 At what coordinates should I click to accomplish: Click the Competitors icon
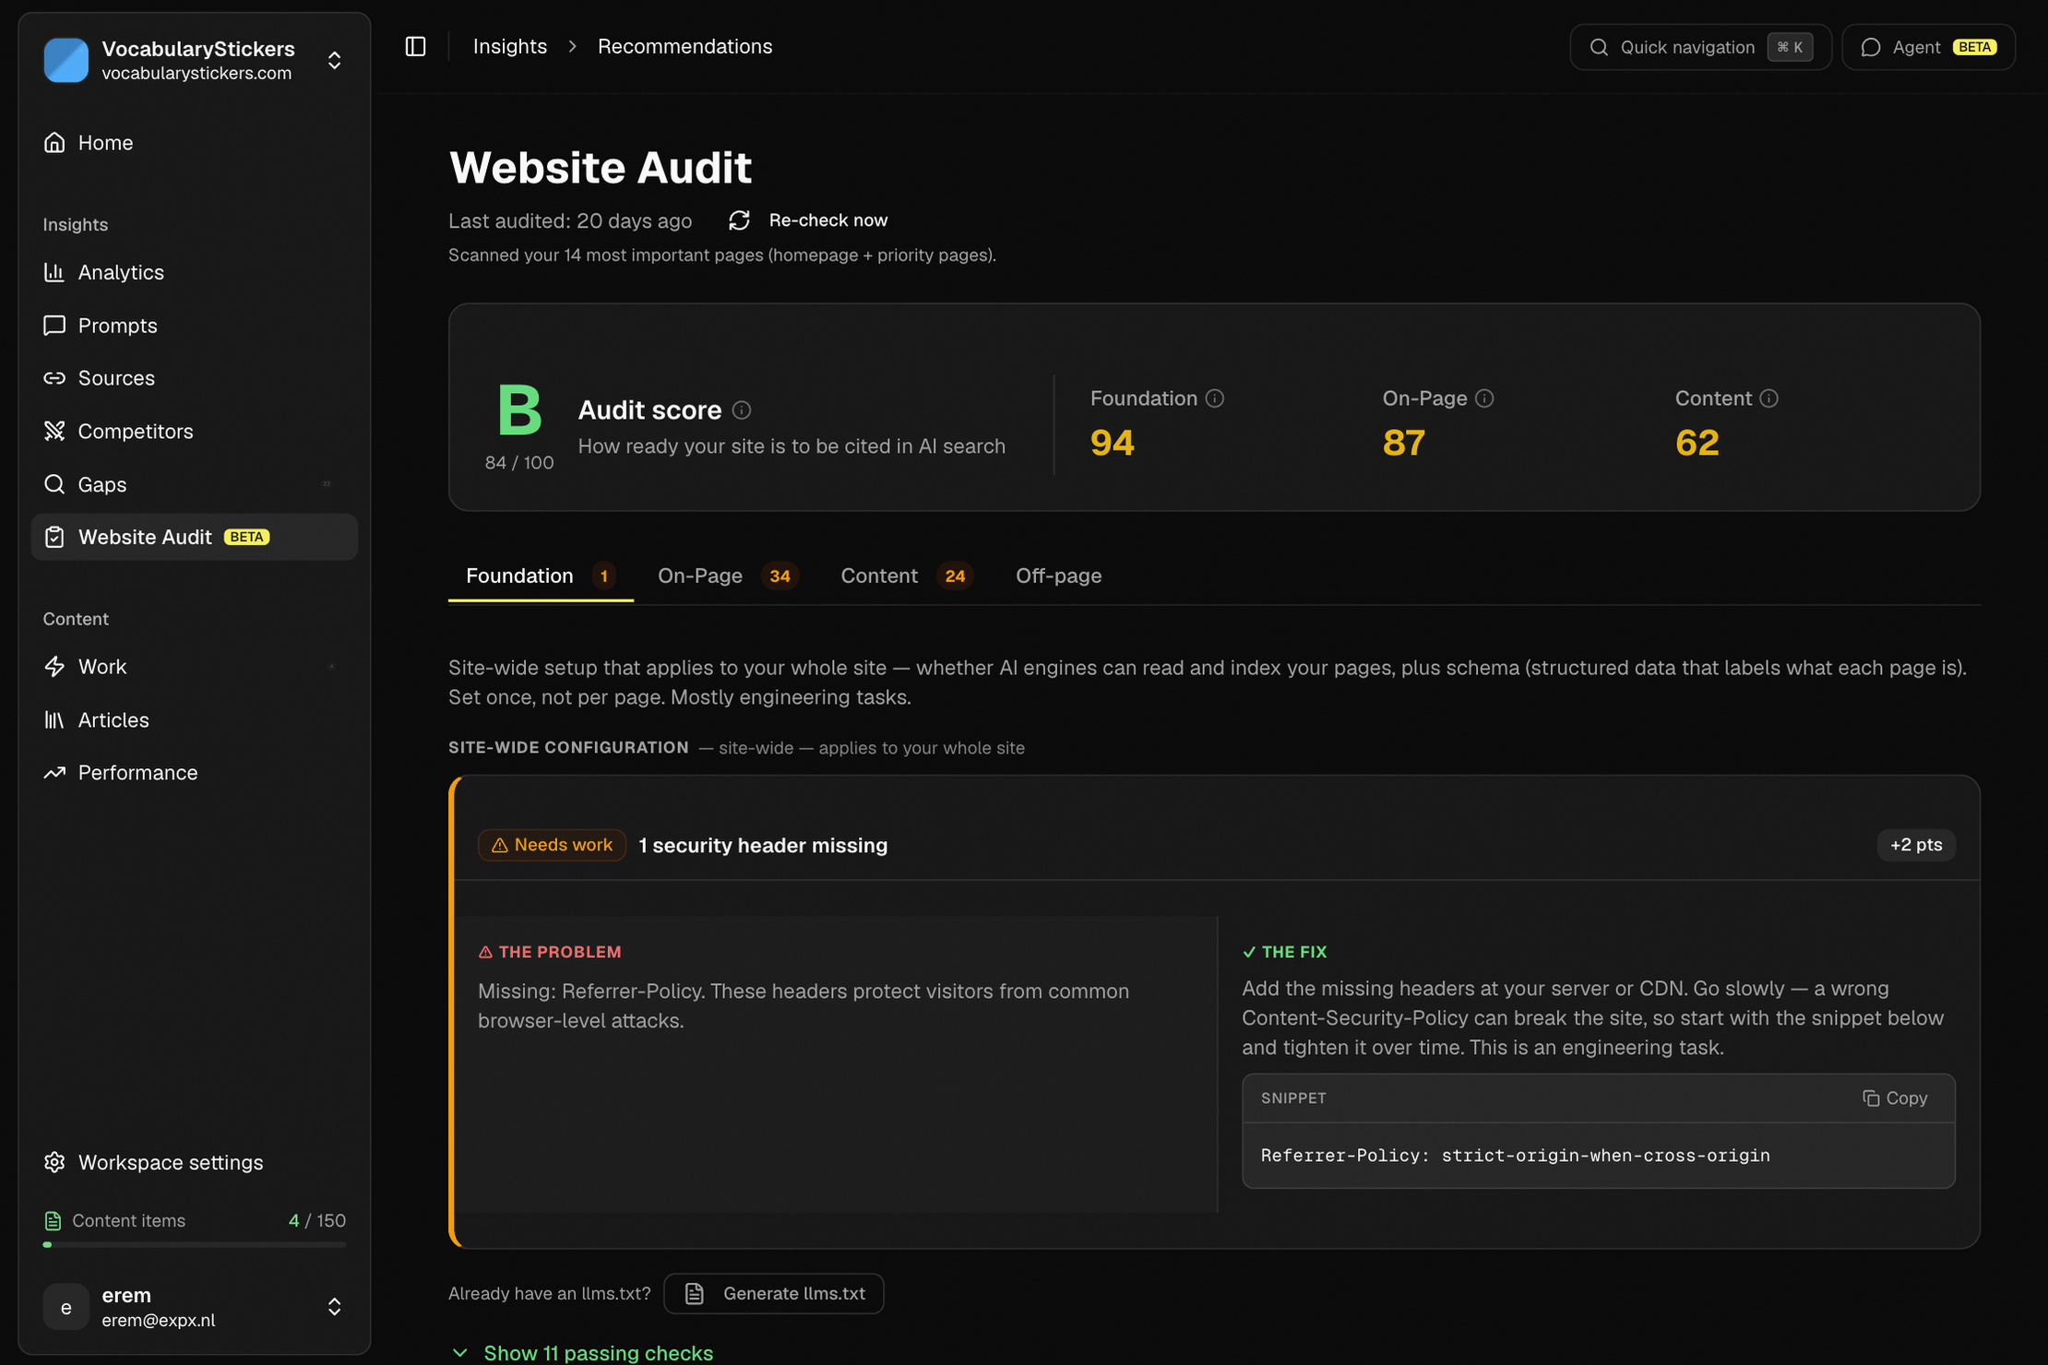[54, 431]
